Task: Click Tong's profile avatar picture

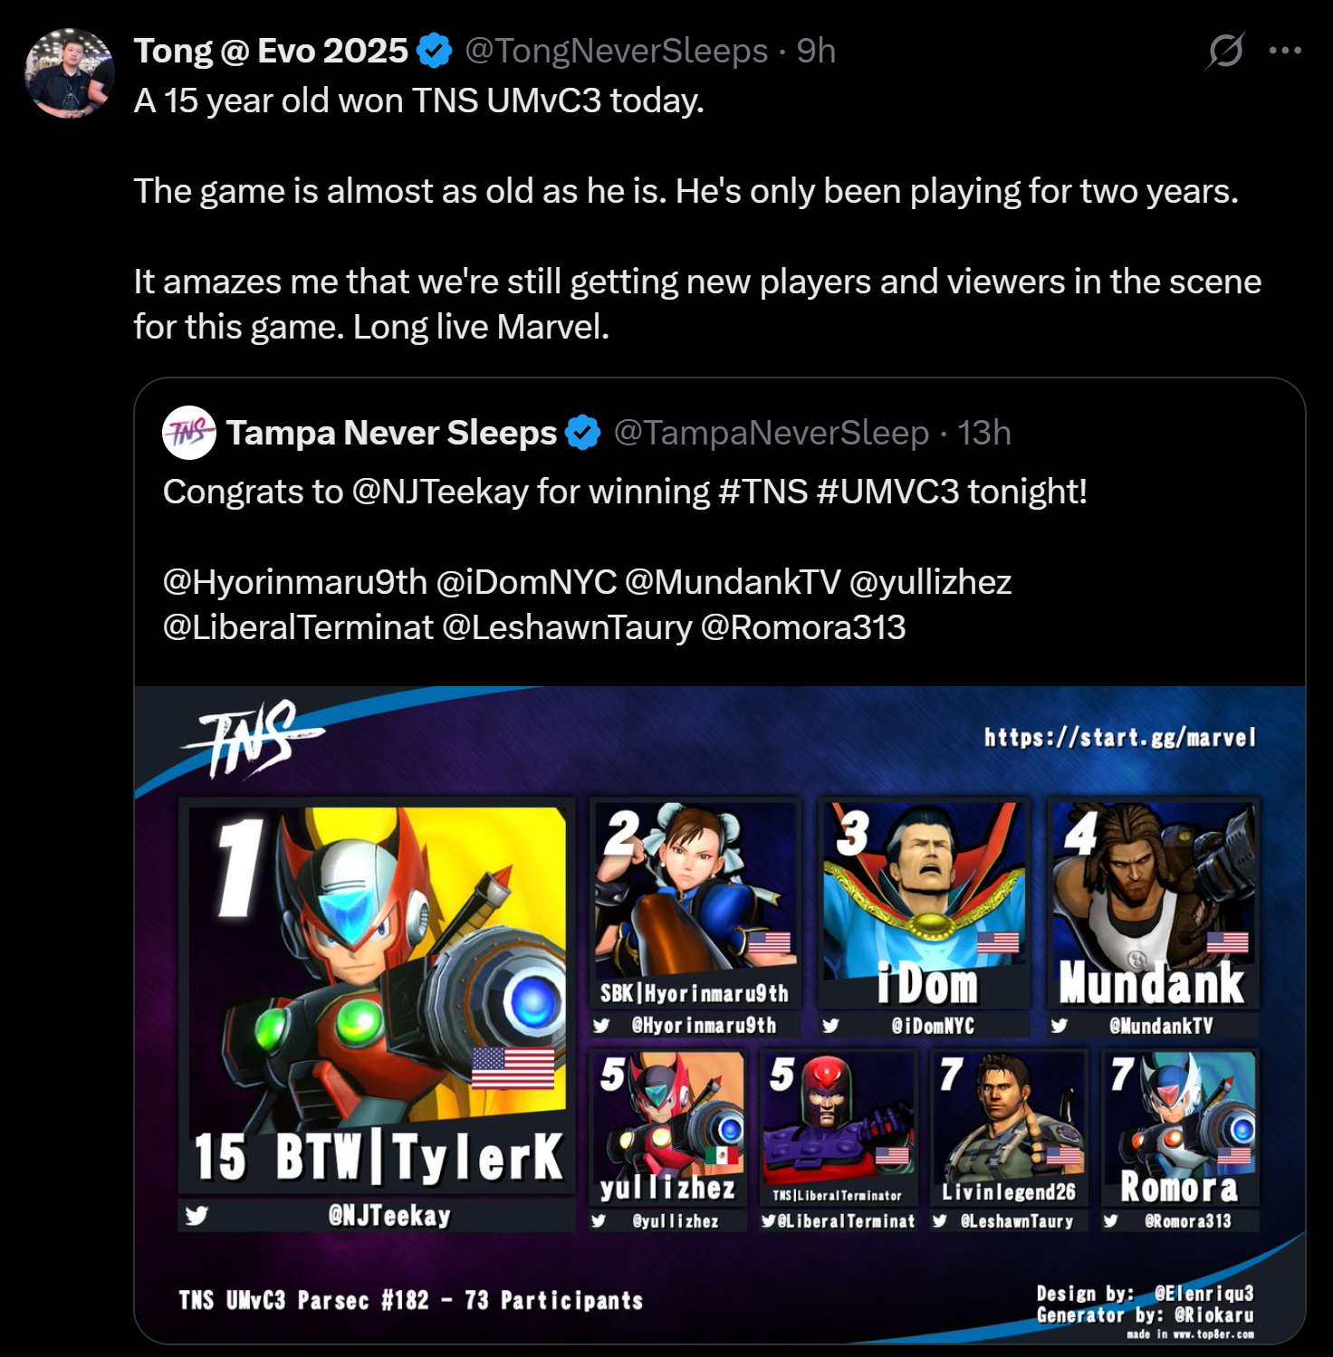Action: pos(70,73)
